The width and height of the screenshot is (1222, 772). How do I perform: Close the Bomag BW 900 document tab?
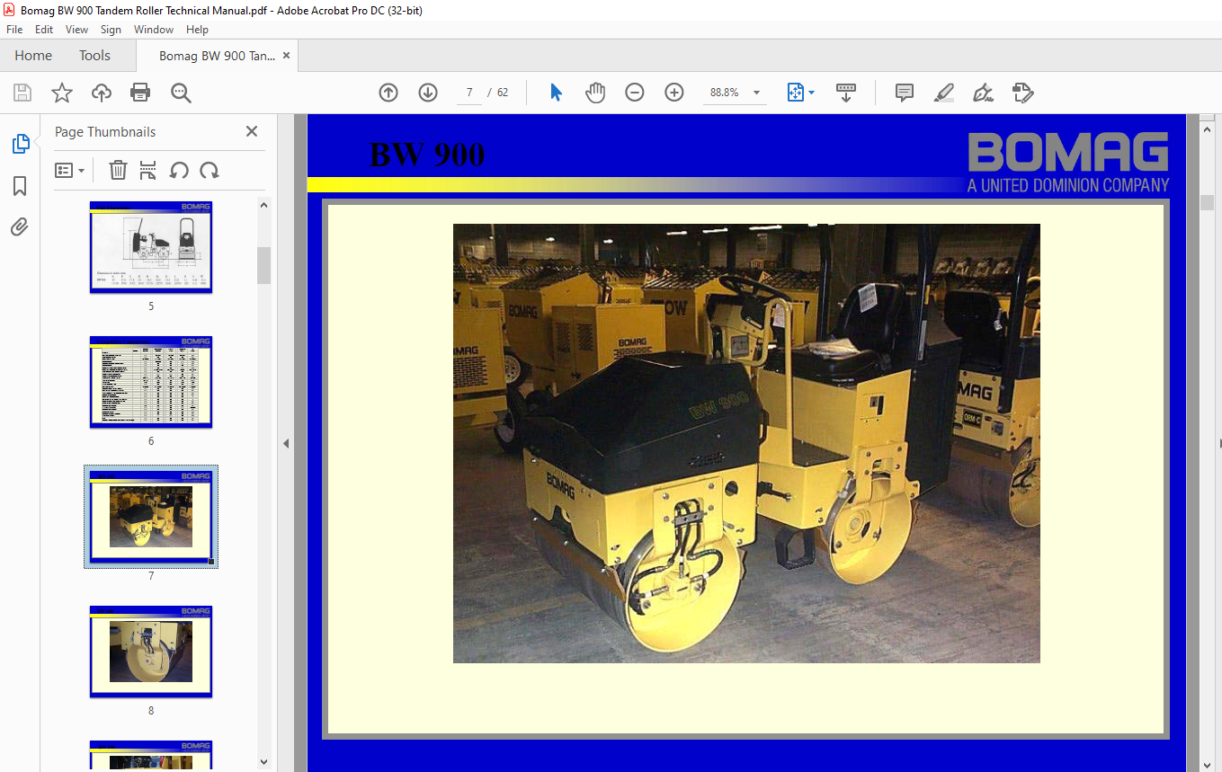point(286,56)
